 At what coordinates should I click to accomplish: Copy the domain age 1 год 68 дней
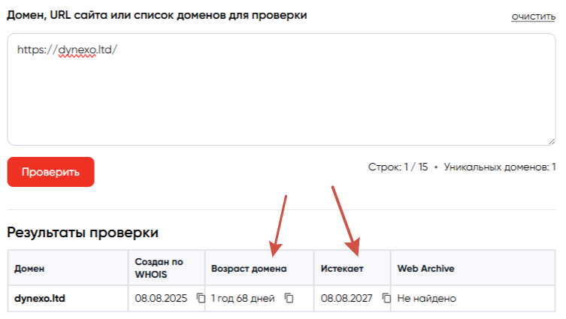pos(289,298)
